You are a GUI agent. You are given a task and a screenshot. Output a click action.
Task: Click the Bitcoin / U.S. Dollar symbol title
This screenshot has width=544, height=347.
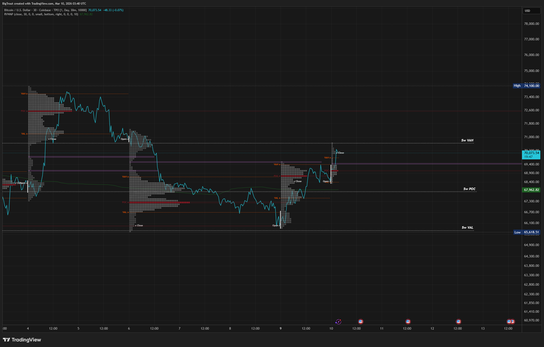18,10
